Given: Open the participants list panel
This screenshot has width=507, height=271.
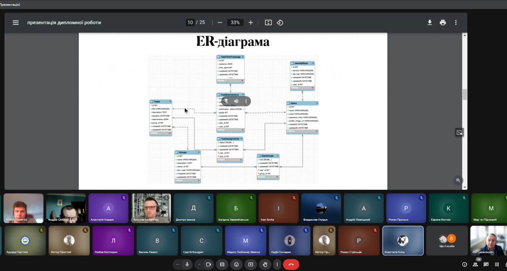Looking at the screenshot, I should pos(475,264).
